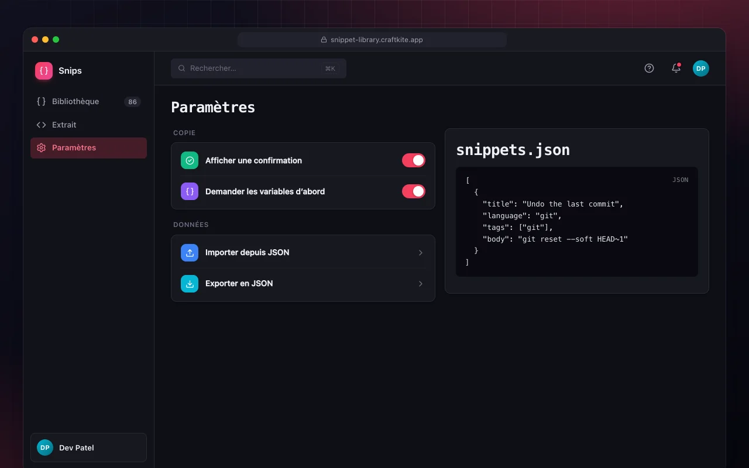Select the Paramètres menu item
Screen dimensions: 749x468
click(x=88, y=148)
